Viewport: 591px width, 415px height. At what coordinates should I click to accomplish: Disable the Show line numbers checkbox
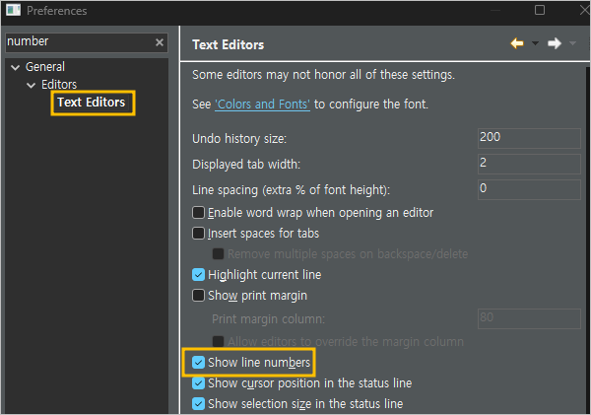pos(199,363)
